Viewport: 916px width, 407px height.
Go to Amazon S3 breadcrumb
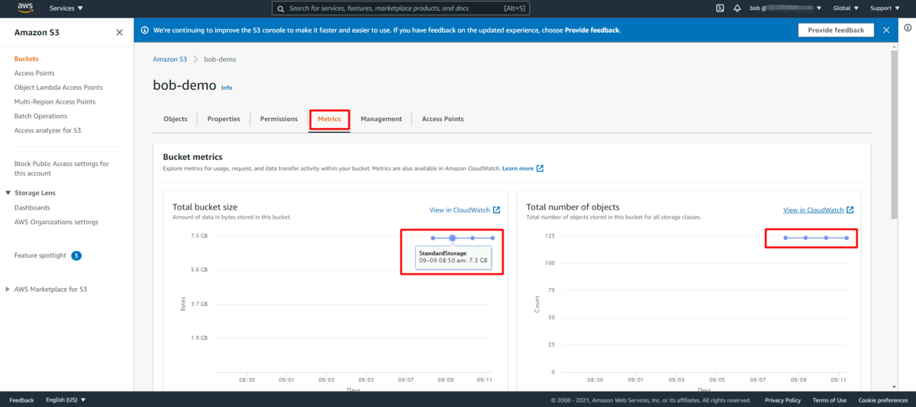(169, 59)
